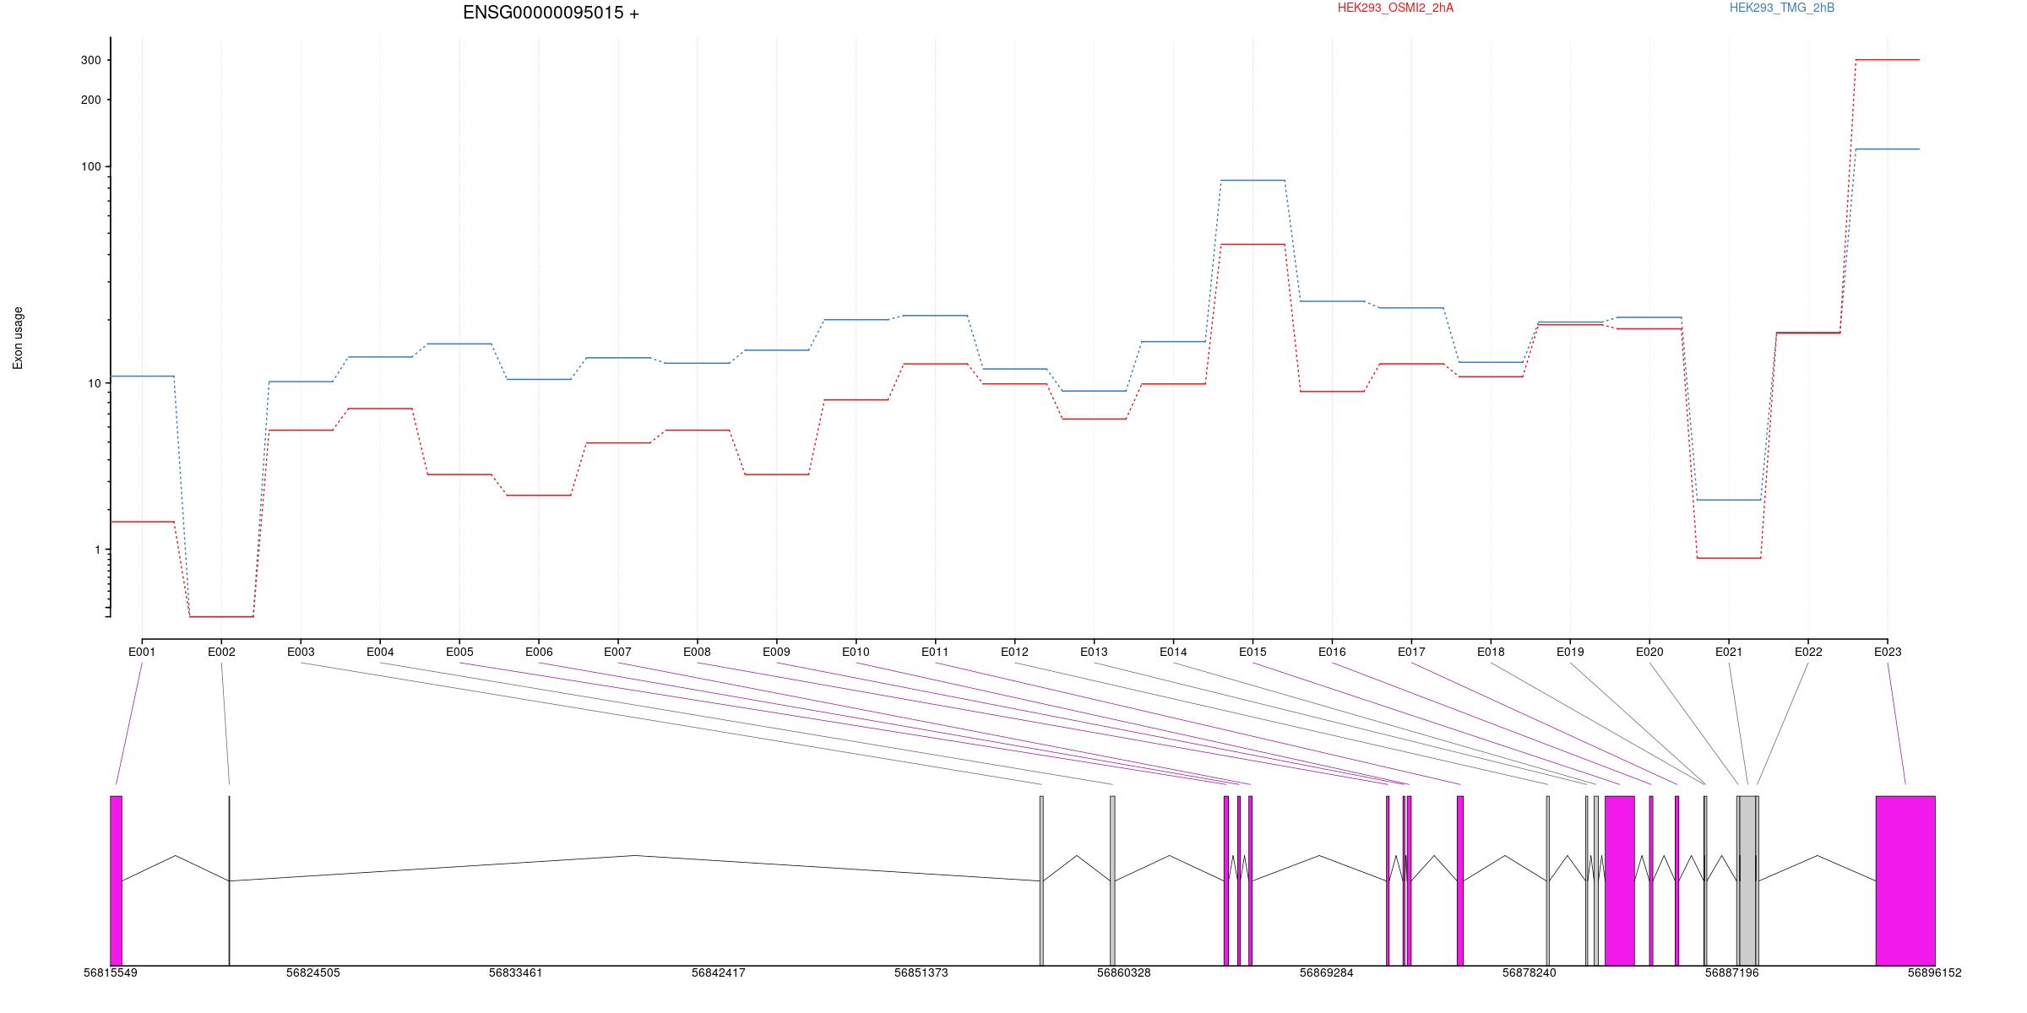This screenshot has height=1013, width=2027.
Task: Click the gene title ENSG00000095015 +
Action: tap(551, 13)
